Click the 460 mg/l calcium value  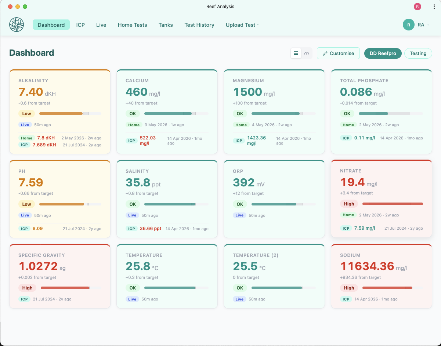[143, 92]
